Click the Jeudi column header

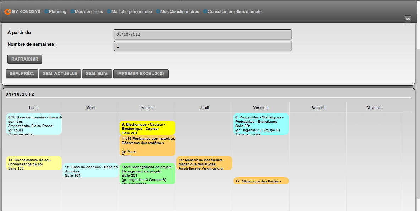tap(204, 107)
